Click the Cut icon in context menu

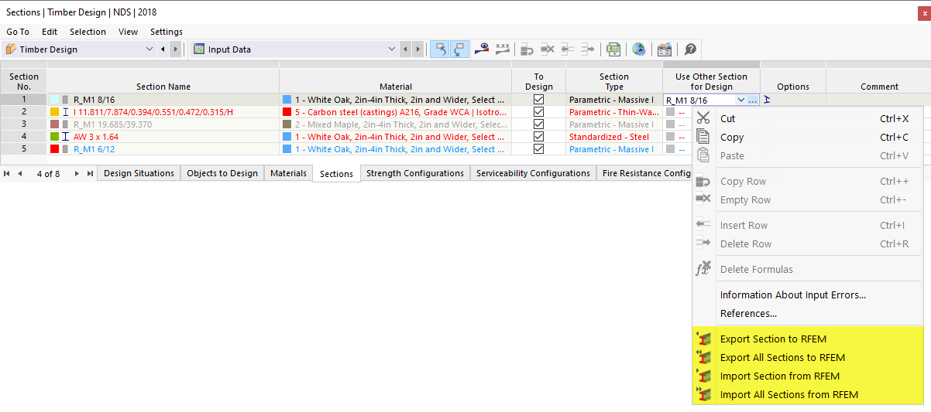[x=703, y=118]
